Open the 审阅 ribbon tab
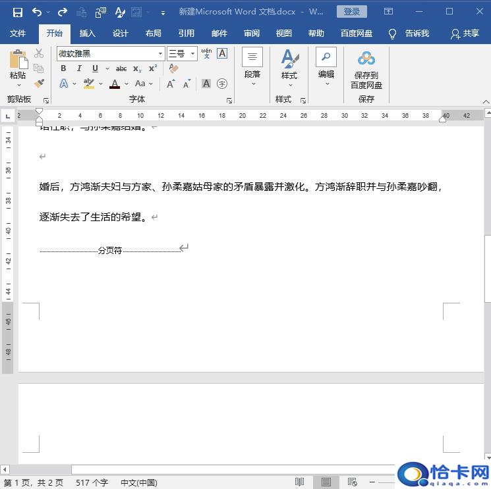 [251, 34]
